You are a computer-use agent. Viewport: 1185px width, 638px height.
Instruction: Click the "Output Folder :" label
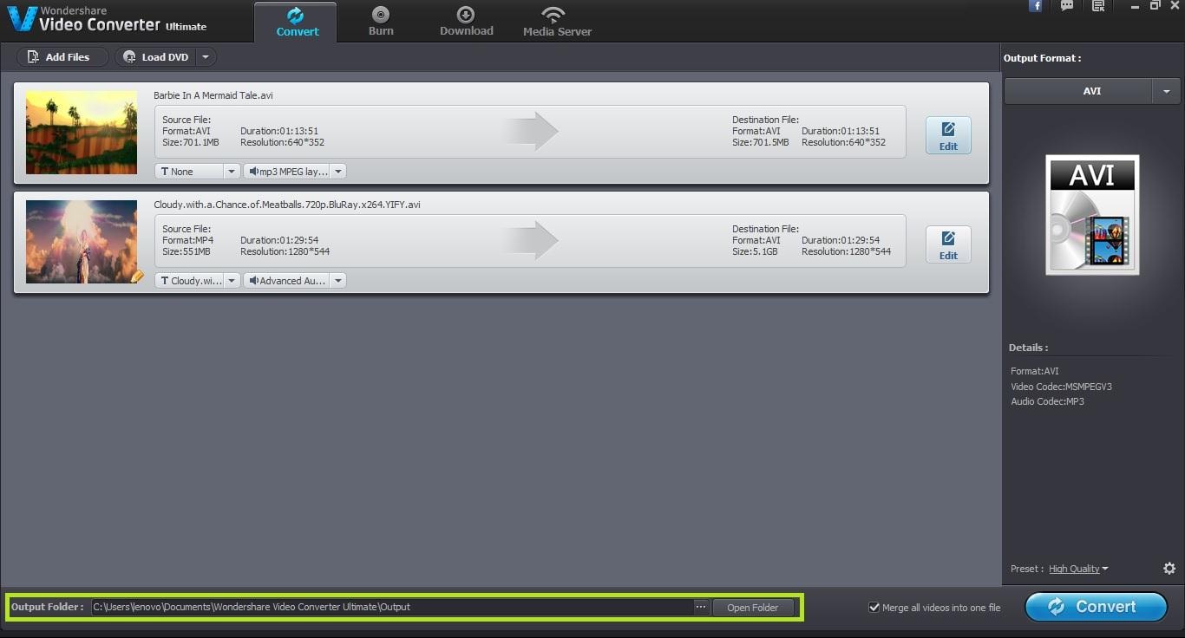[x=47, y=607]
